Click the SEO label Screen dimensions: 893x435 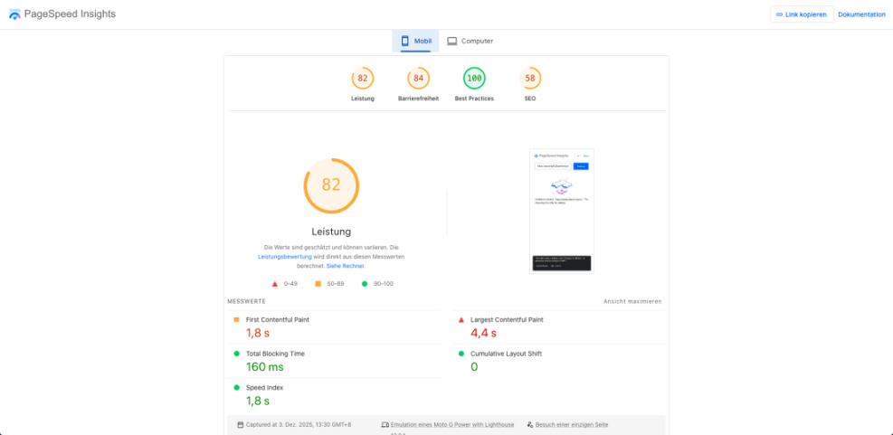(530, 99)
